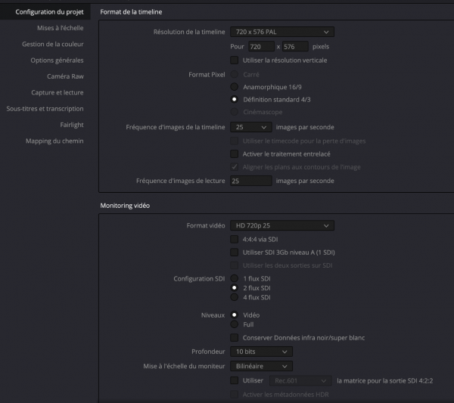Expand the Résolution de la timeline dropdown
Viewport: 454px width, 403px height.
click(x=281, y=32)
